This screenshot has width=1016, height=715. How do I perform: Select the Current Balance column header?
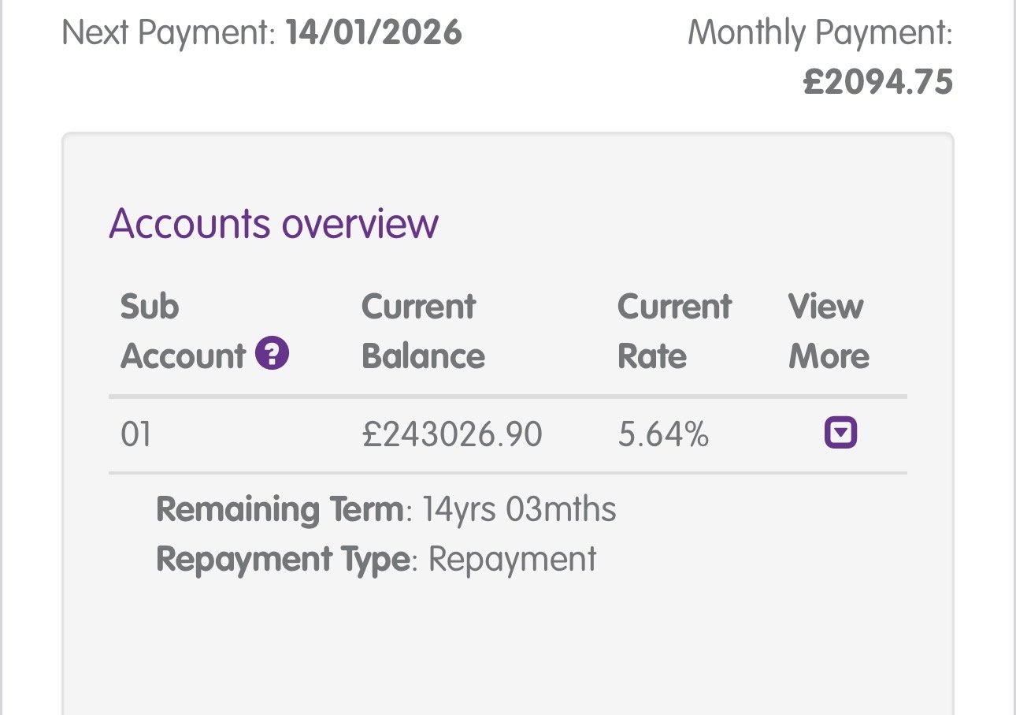coord(422,331)
